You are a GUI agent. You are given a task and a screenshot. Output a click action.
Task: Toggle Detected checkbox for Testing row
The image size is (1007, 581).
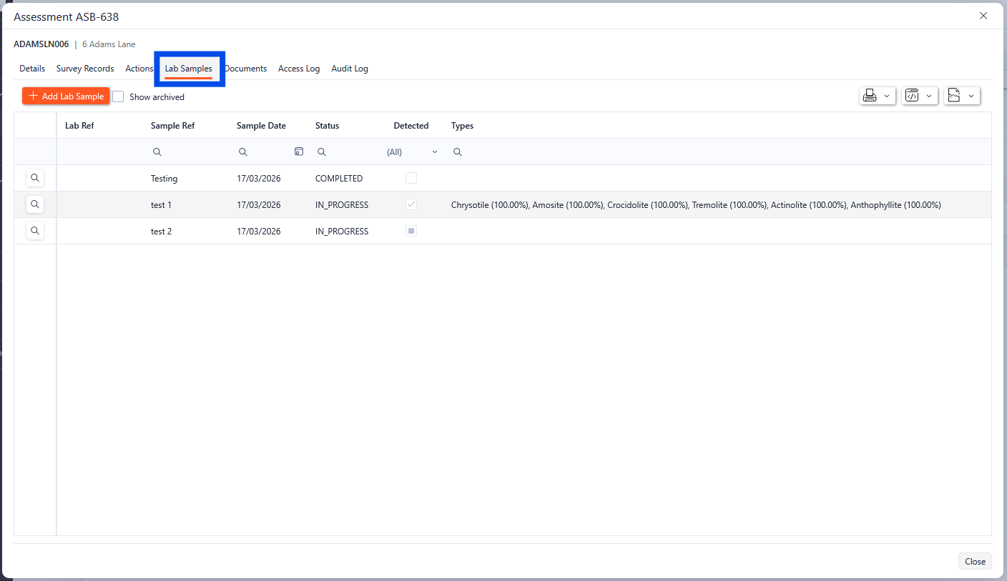tap(411, 178)
